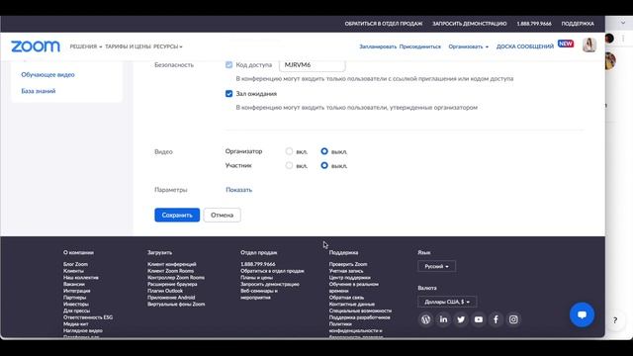This screenshot has height=356, width=633.
Task: Open the YouTube icon in footer
Action: (x=479, y=319)
